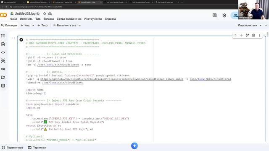Open the cell's three-dot more options menu
Screen dimensions: 269x151
point(259,35)
